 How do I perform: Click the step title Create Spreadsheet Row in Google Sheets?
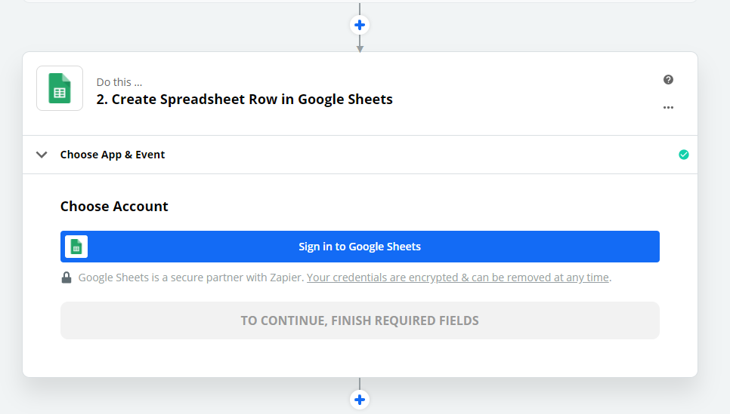[x=244, y=100]
